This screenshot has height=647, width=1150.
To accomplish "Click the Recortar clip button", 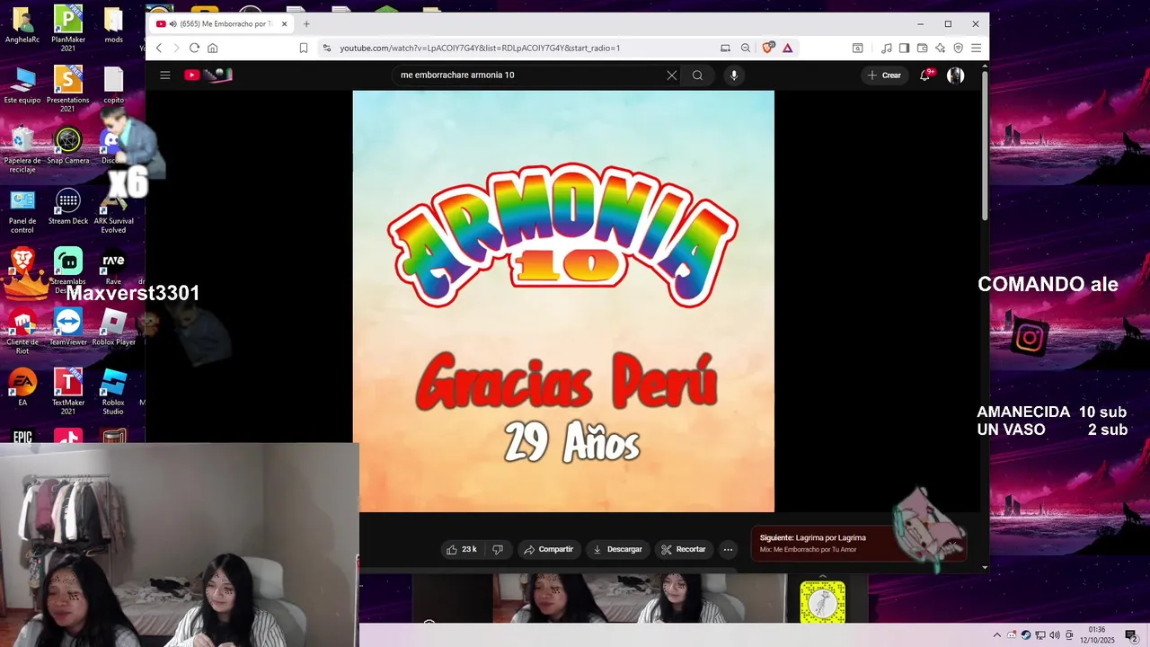I will pos(683,549).
